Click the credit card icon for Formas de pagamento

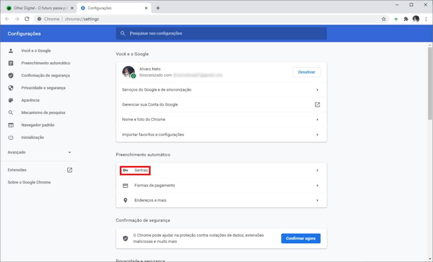point(125,186)
